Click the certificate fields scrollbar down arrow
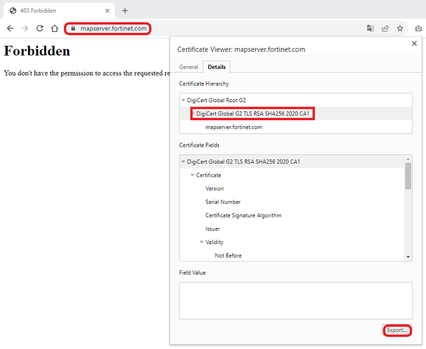This screenshot has width=426, height=349. pyautogui.click(x=408, y=257)
